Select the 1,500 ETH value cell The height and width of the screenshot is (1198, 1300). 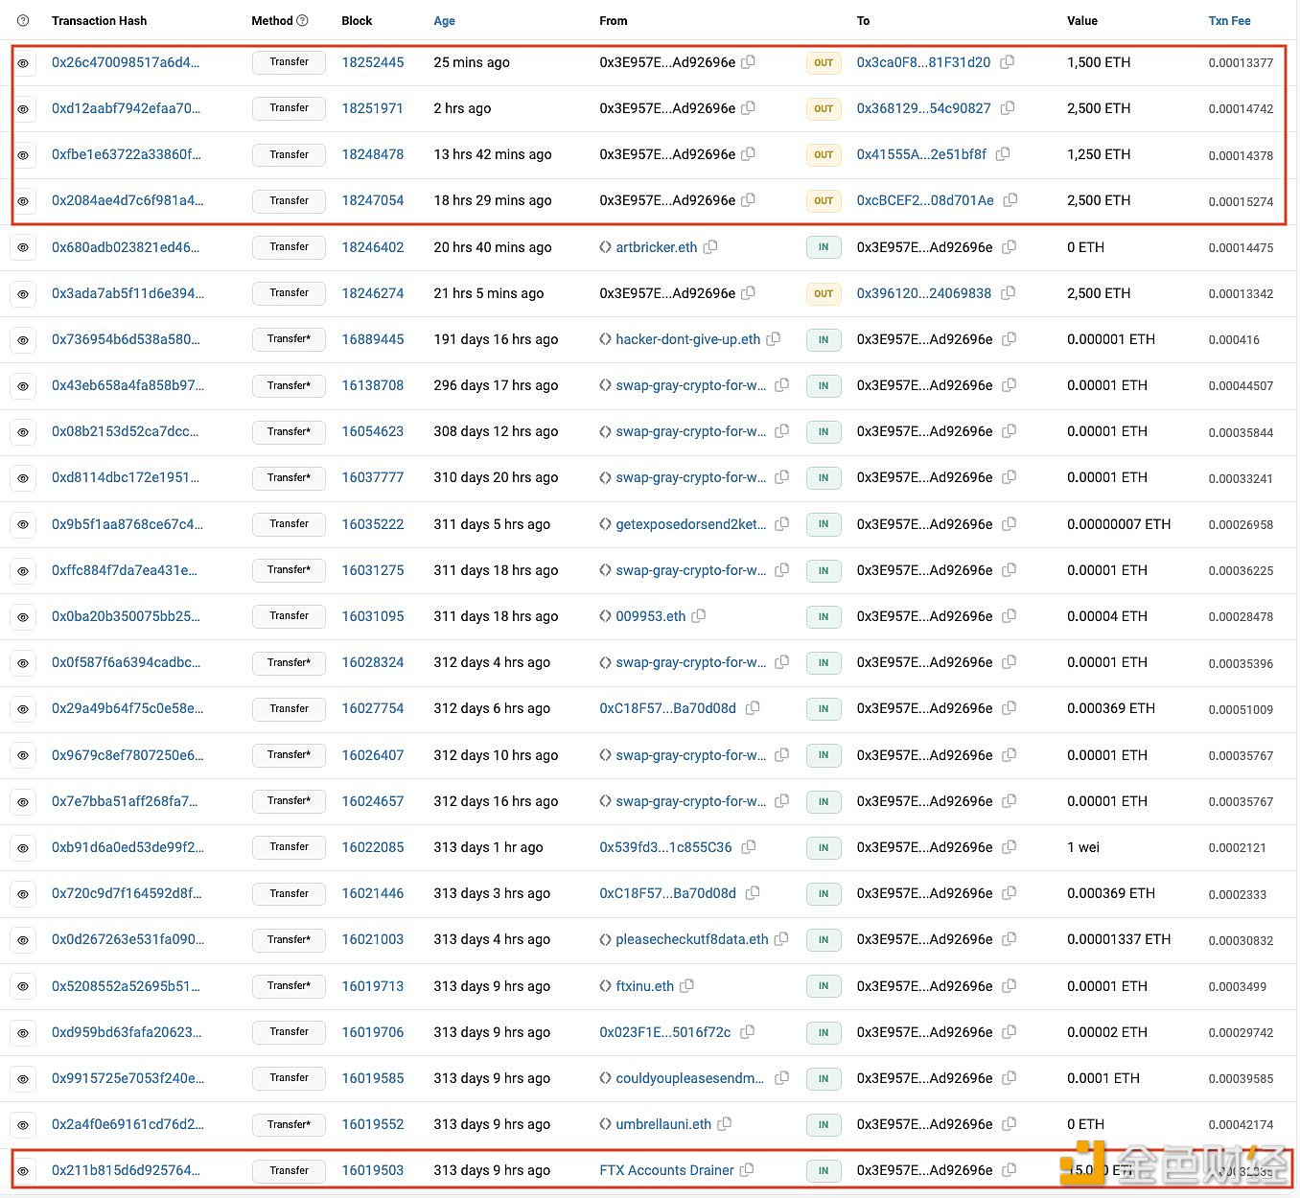pyautogui.click(x=1099, y=62)
